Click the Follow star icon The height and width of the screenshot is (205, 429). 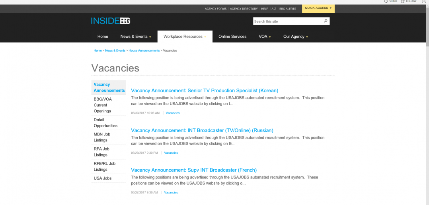(403, 1)
